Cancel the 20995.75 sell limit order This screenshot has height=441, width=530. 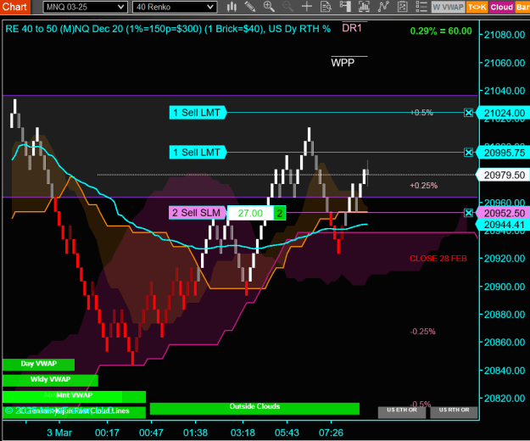coord(468,153)
